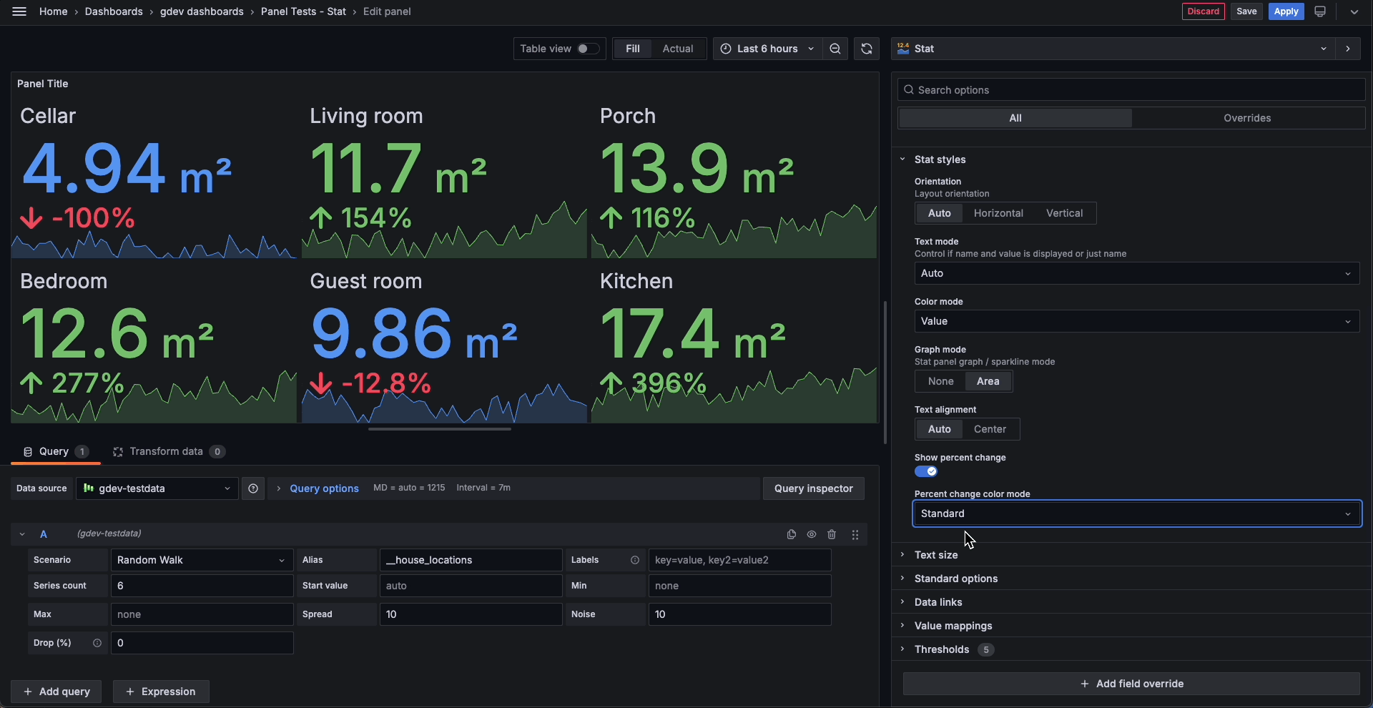The height and width of the screenshot is (708, 1373).
Task: Open the hamburger navigation menu
Action: point(19,11)
